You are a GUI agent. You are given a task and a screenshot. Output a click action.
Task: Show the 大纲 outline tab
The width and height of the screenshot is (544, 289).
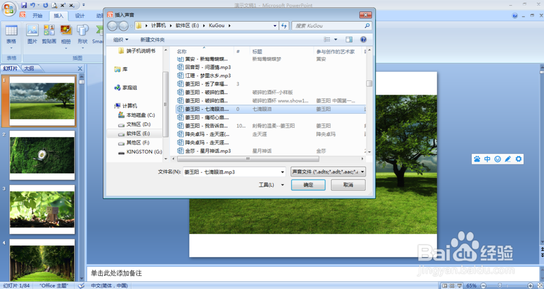pyautogui.click(x=29, y=68)
